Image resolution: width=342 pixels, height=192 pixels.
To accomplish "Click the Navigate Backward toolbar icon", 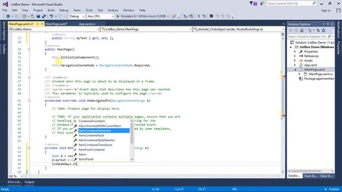I will click(x=8, y=17).
